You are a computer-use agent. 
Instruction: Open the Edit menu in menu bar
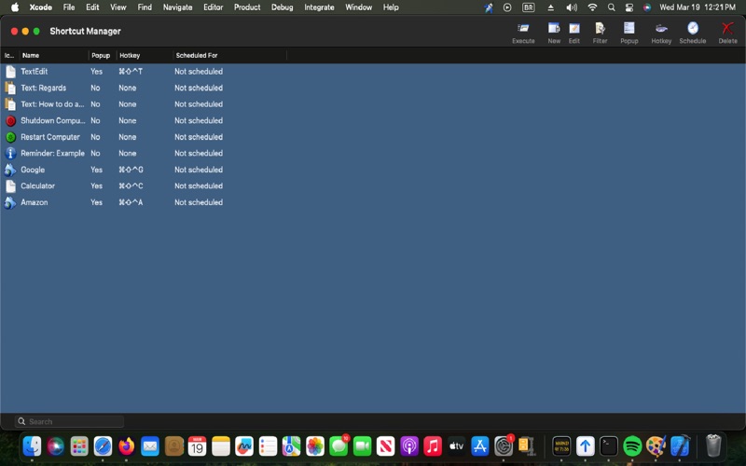coord(92,7)
